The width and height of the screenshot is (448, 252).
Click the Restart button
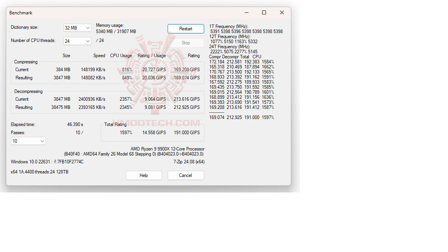coord(185,28)
